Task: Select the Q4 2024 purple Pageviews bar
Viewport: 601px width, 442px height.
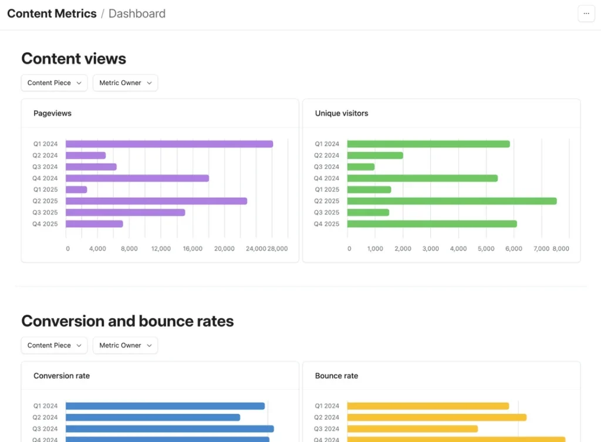Action: (x=137, y=178)
